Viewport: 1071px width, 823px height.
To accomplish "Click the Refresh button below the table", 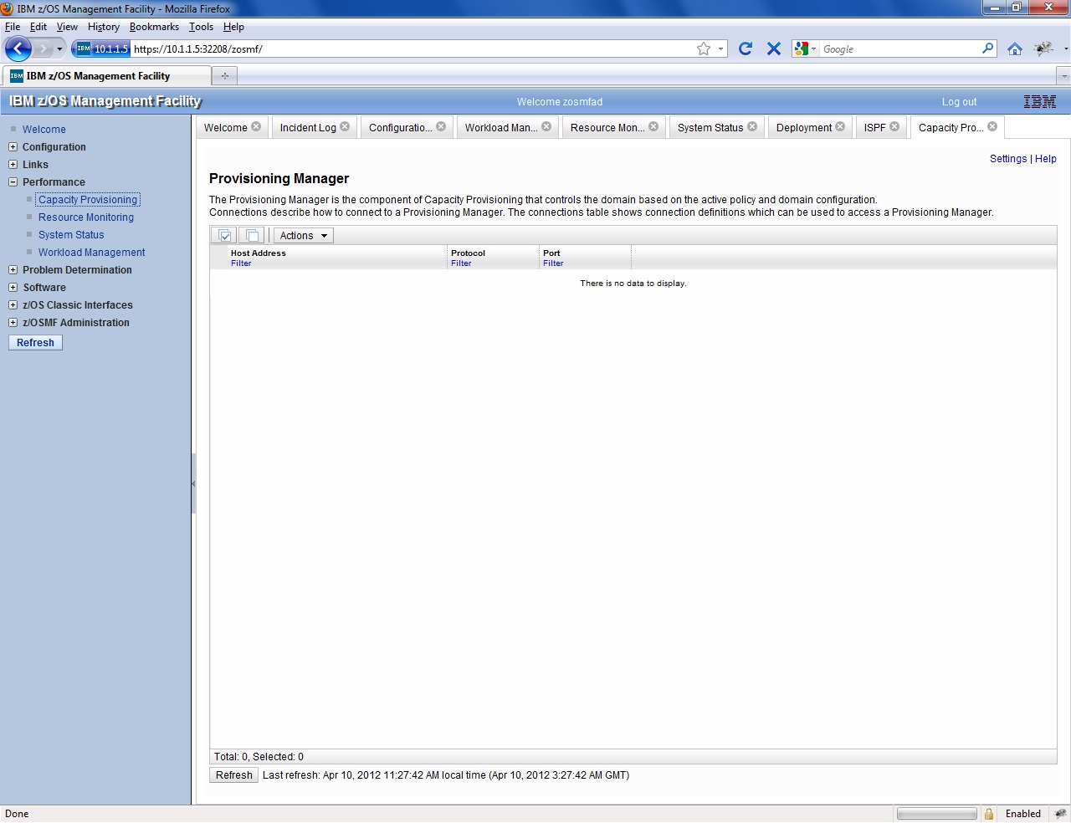I will (x=234, y=775).
